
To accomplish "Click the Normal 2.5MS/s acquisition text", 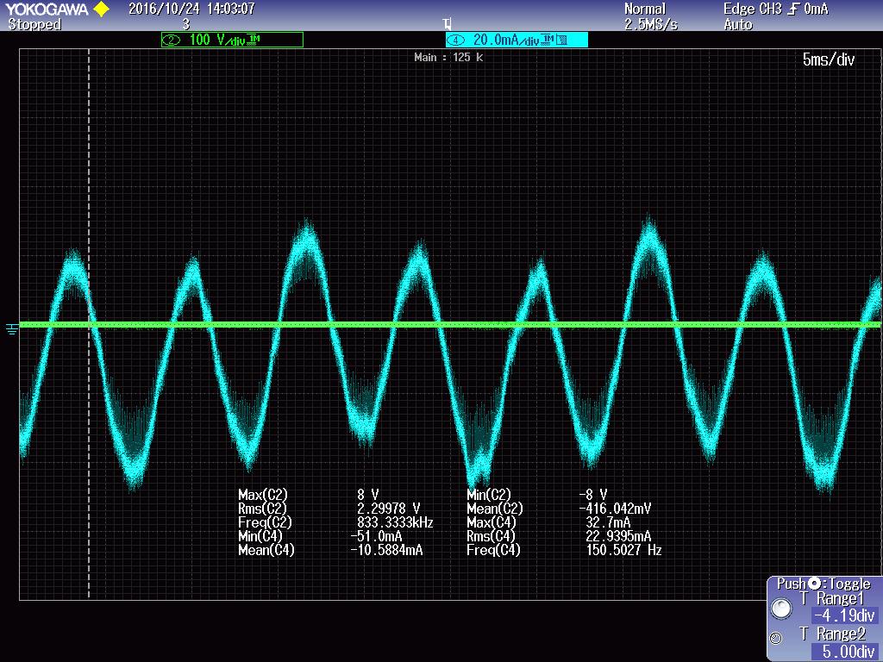I will (x=650, y=16).
